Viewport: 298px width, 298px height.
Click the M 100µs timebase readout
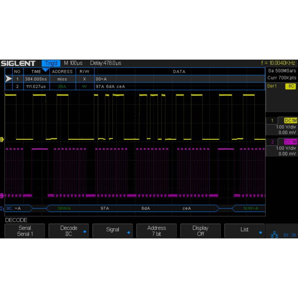pos(73,63)
